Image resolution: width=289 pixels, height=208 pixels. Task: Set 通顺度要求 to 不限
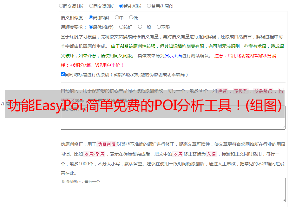[159, 27]
